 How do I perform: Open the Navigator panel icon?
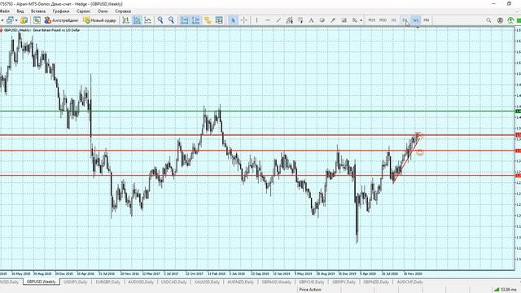click(37, 20)
